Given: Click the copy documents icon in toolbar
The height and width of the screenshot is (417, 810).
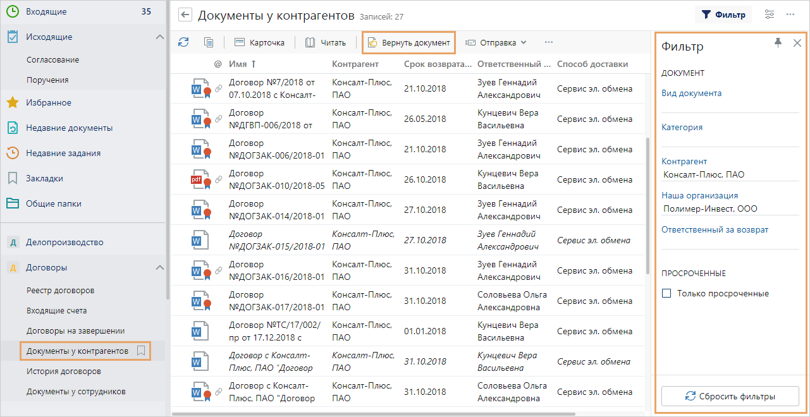Looking at the screenshot, I should (x=209, y=42).
